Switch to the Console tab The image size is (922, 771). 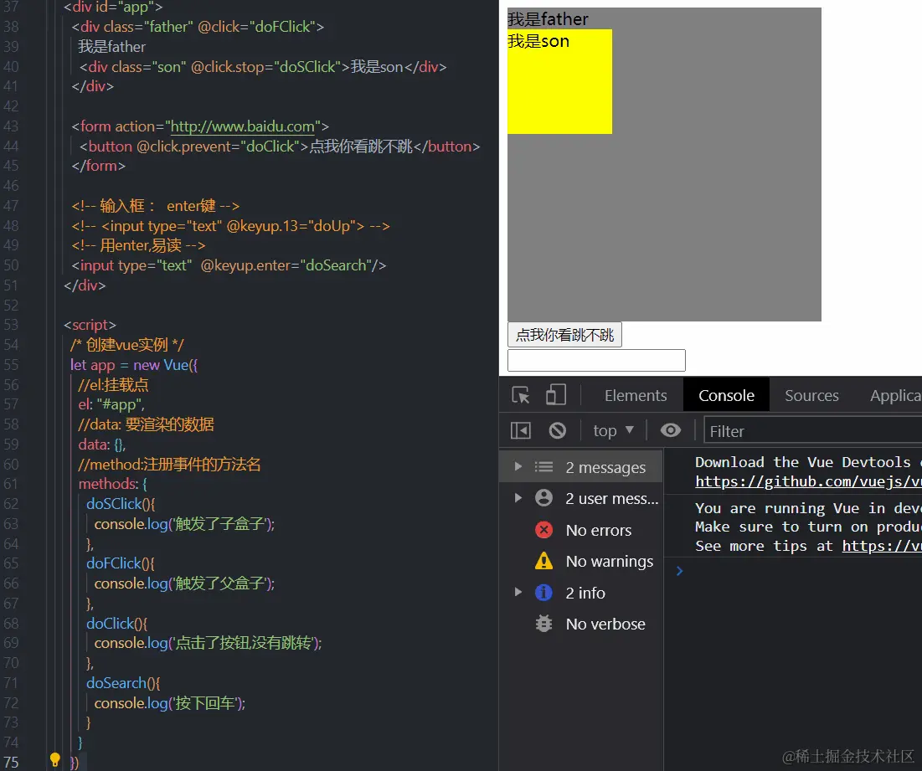(726, 395)
